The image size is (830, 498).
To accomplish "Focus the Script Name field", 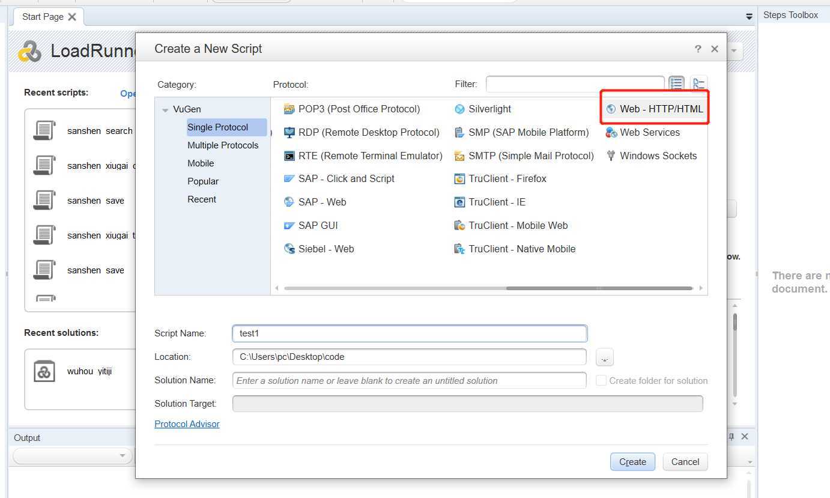I will (410, 333).
